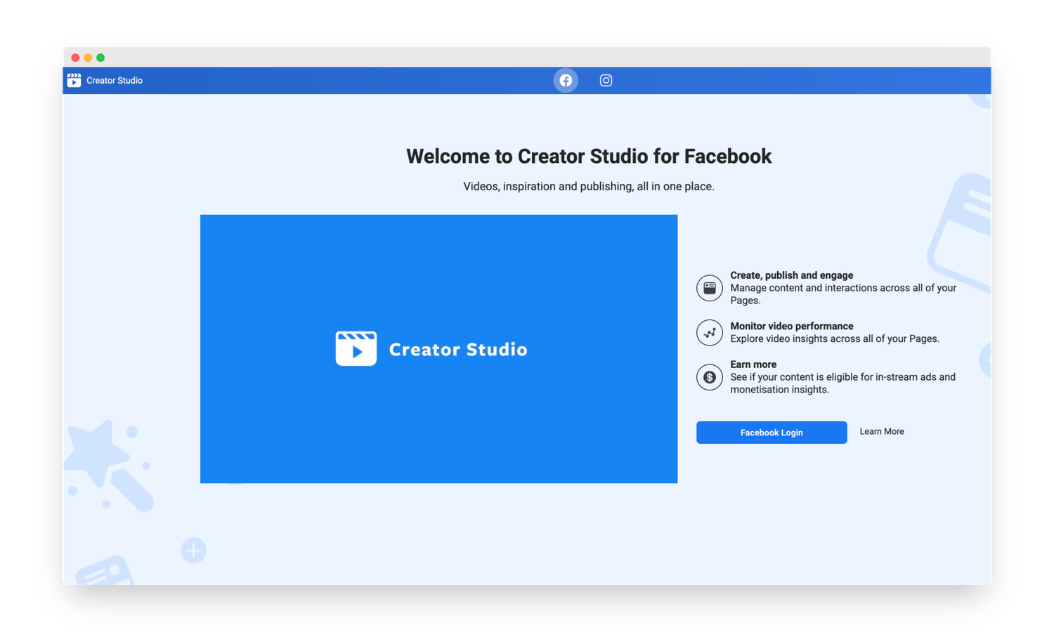Image resolution: width=1054 pixels, height=632 pixels.
Task: Open the Creator Studio home via header text
Action: coord(114,80)
